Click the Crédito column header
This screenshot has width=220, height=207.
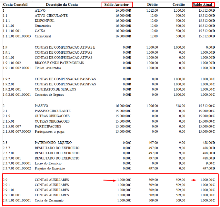[179, 5]
